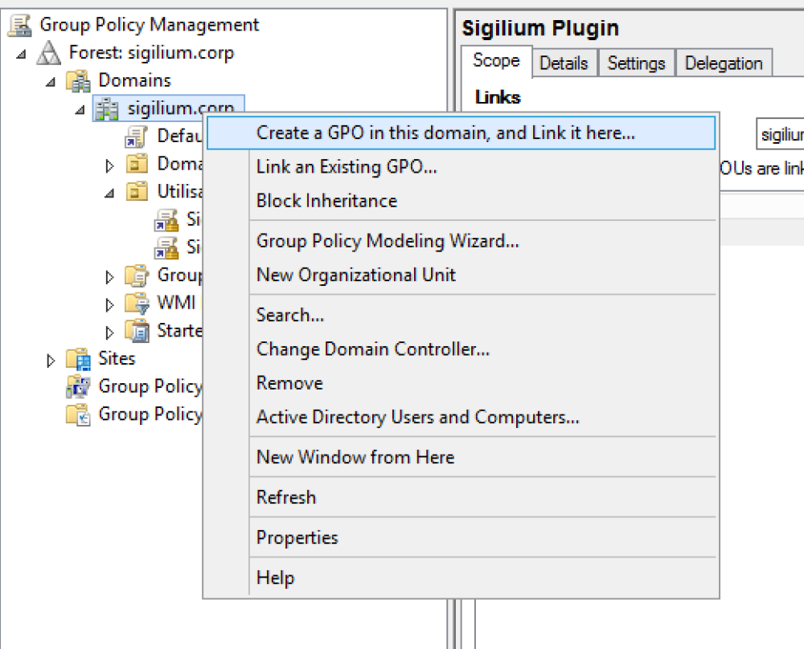Collapse the Domains tree node
The height and width of the screenshot is (649, 804).
pos(50,81)
